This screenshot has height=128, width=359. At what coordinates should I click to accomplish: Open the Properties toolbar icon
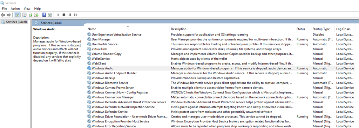click(x=24, y=15)
